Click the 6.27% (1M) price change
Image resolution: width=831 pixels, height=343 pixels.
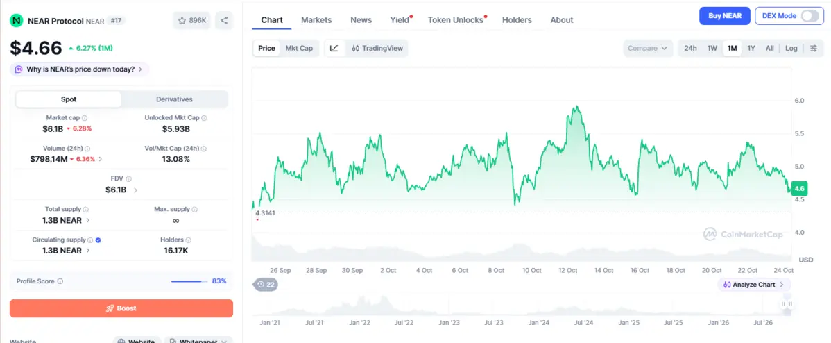point(91,48)
